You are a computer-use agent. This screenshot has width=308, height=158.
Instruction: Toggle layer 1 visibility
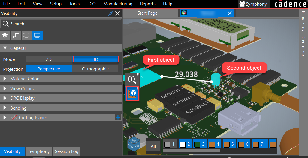tap(171, 144)
